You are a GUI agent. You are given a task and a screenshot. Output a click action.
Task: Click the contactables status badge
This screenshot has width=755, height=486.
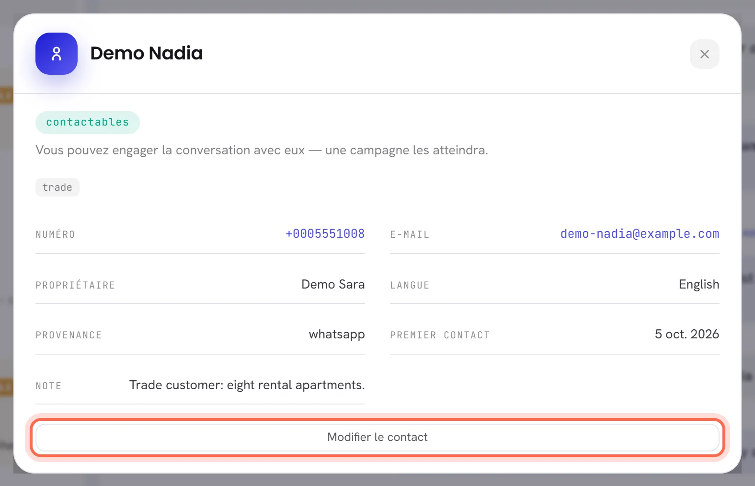[88, 122]
